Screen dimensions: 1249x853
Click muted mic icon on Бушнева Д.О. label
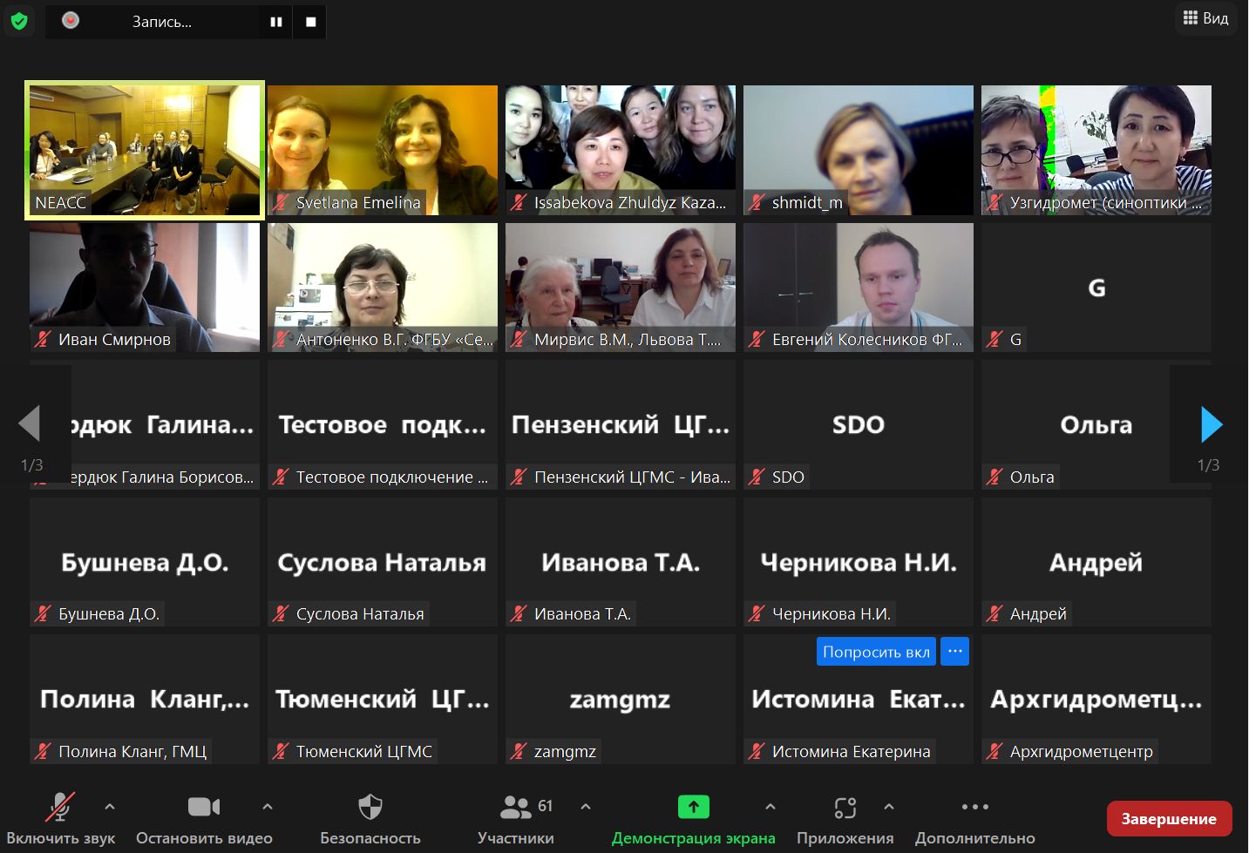tap(43, 614)
